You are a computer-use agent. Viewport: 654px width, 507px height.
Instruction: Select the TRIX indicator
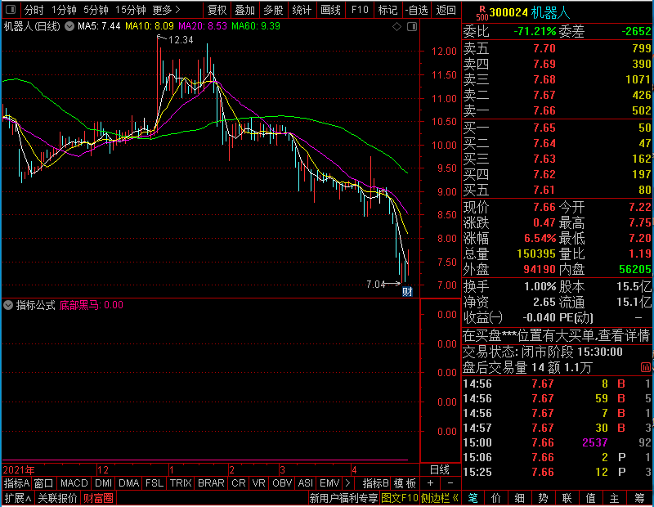[x=181, y=483]
